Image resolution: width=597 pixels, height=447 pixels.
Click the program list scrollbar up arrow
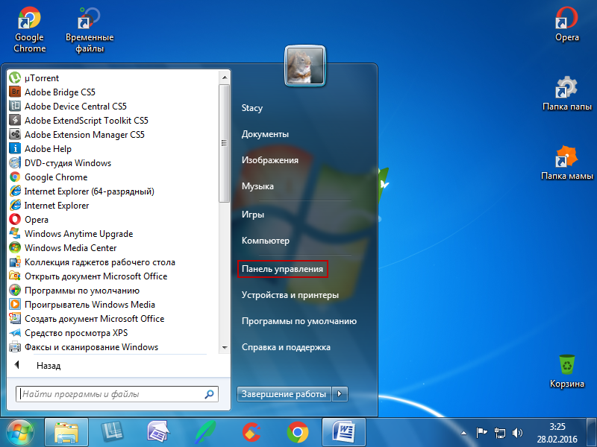pos(225,77)
